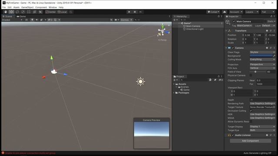Toggle scene audio speaker icon
The height and width of the screenshot is (156, 278).
(37, 20)
